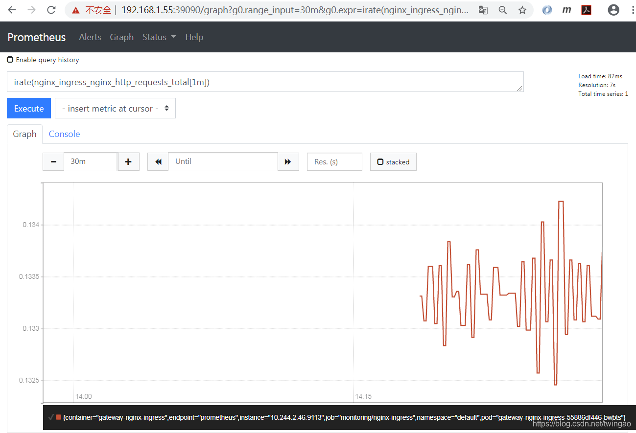Open the blue circular browser extension

pyautogui.click(x=547, y=10)
